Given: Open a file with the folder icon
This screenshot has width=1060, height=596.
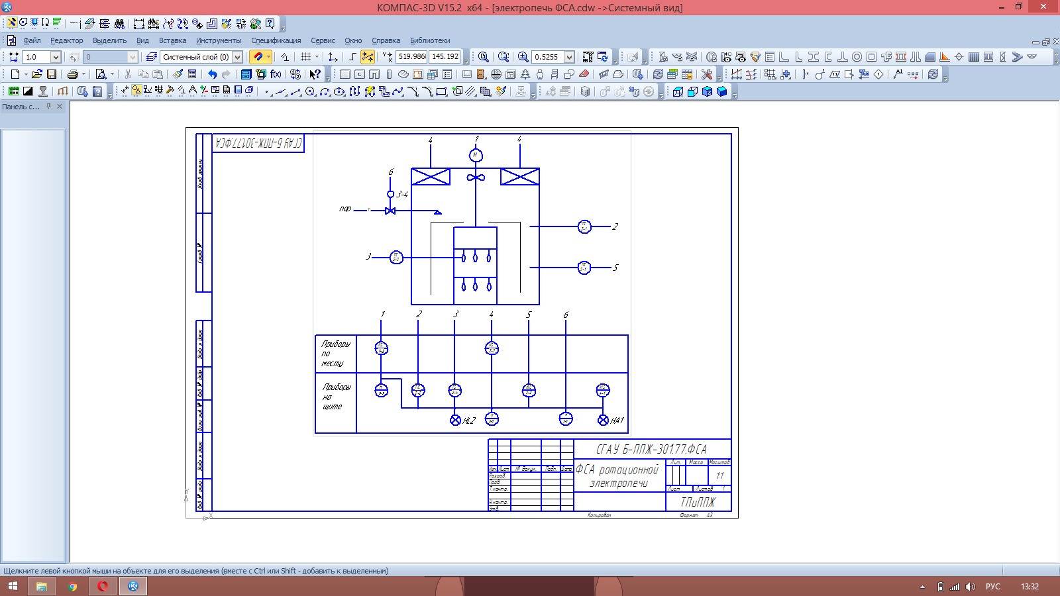Looking at the screenshot, I should tap(37, 74).
